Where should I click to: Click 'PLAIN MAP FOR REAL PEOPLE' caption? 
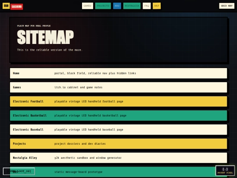pyautogui.click(x=34, y=26)
